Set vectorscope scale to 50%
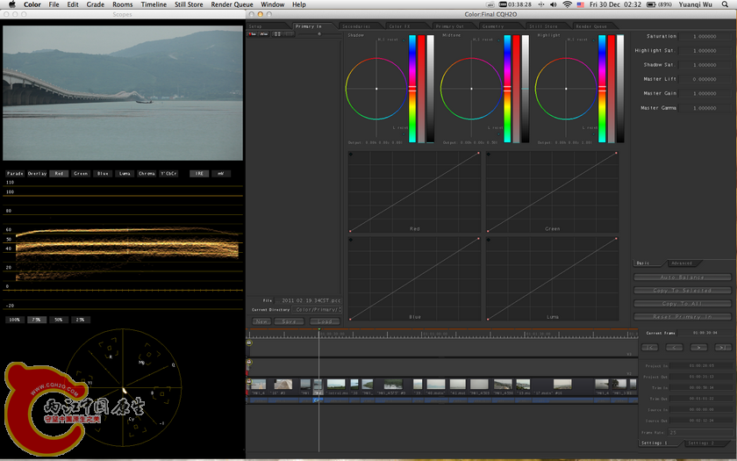 tap(59, 320)
